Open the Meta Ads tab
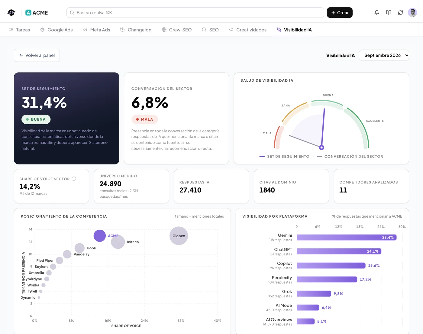Viewport: 423px width, 334px height. tap(96, 30)
